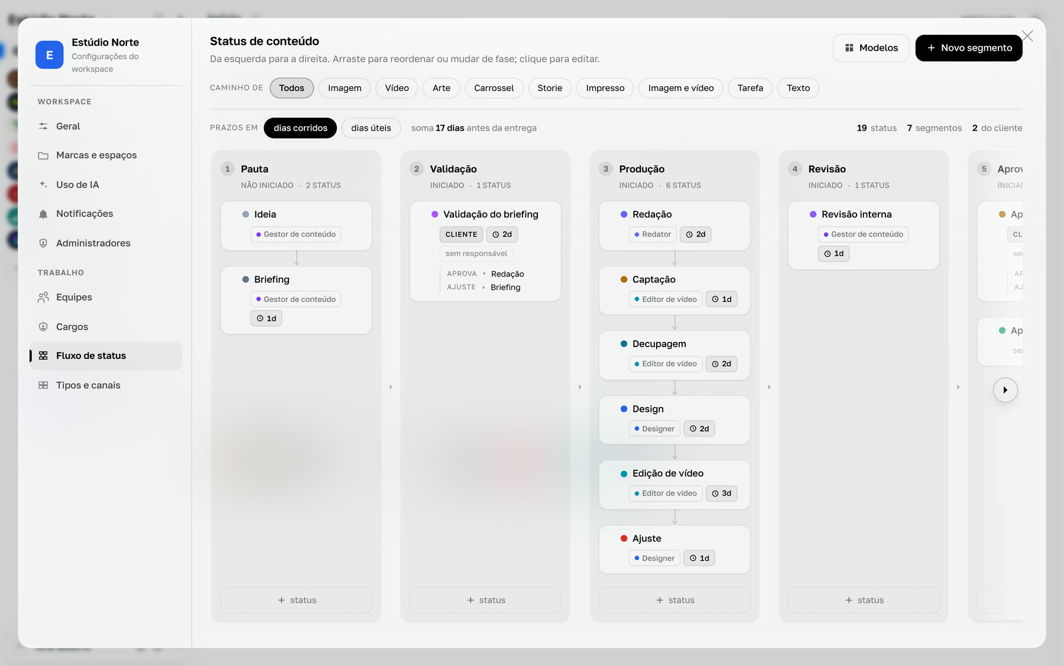Open the Modelos templates button

(x=871, y=48)
